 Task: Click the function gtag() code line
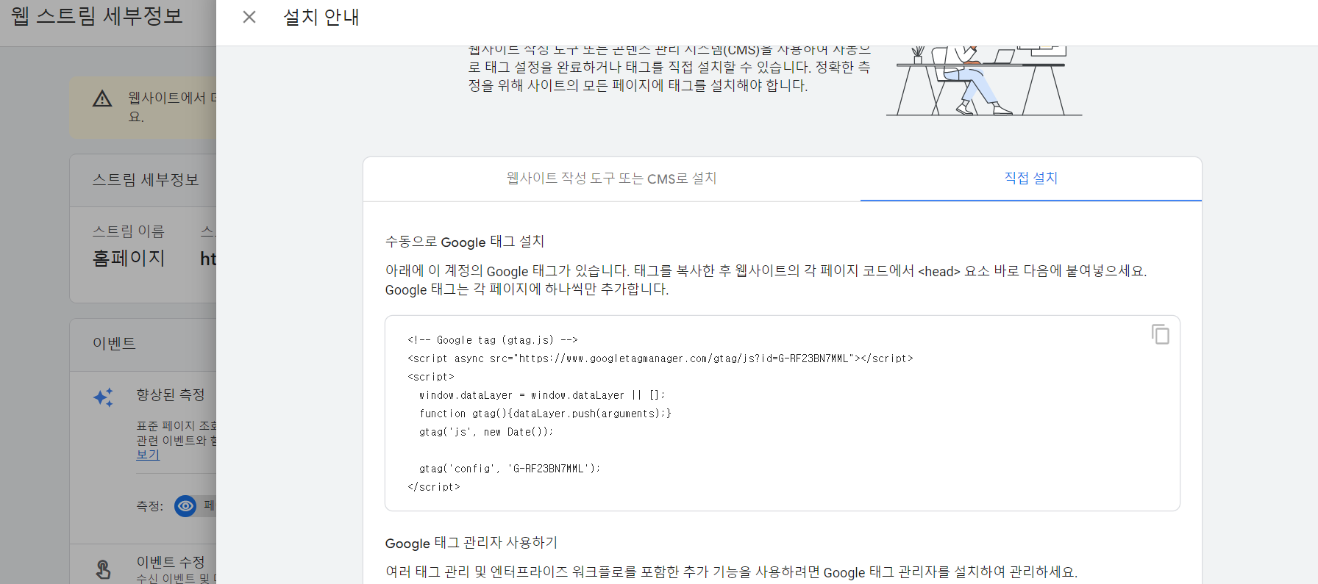tap(545, 414)
